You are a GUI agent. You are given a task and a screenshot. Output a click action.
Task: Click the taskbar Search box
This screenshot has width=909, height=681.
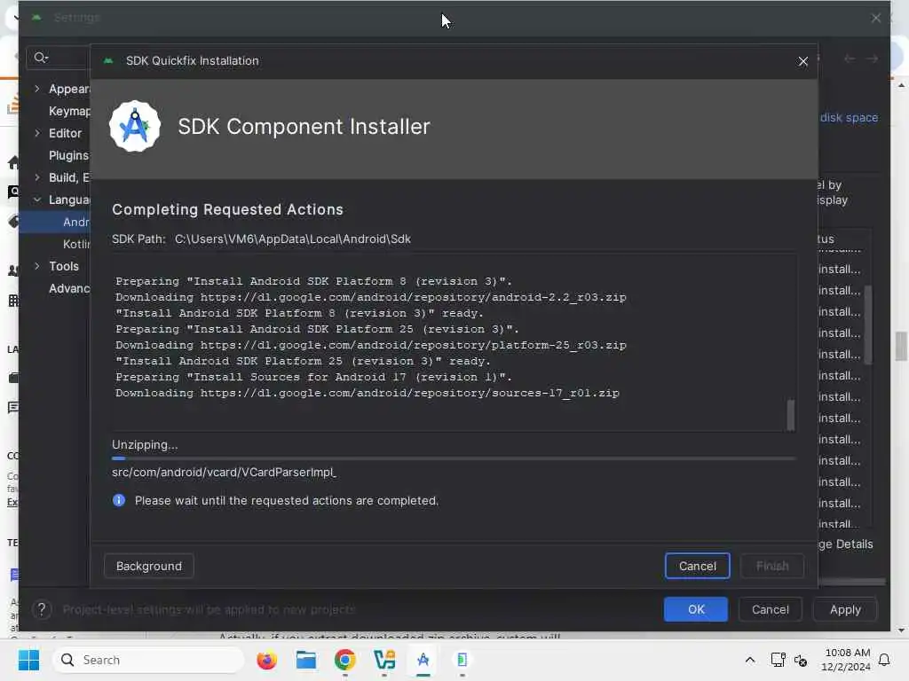point(148,660)
